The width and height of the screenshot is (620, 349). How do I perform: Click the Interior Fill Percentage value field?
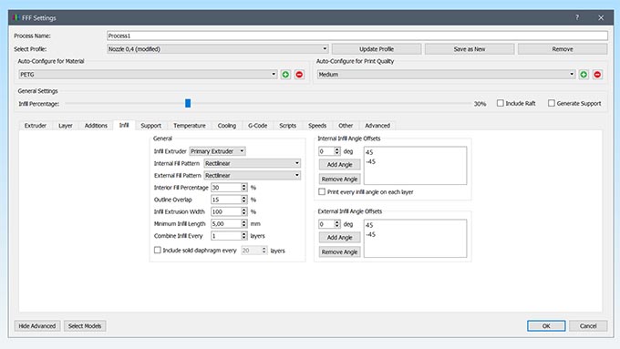(x=226, y=188)
